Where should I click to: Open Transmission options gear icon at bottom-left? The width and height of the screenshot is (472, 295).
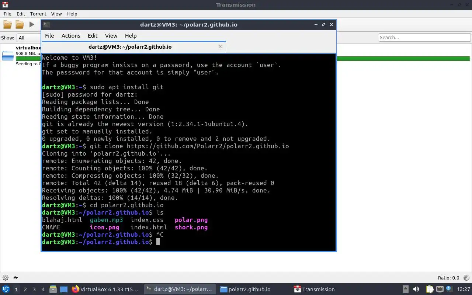tap(6, 278)
